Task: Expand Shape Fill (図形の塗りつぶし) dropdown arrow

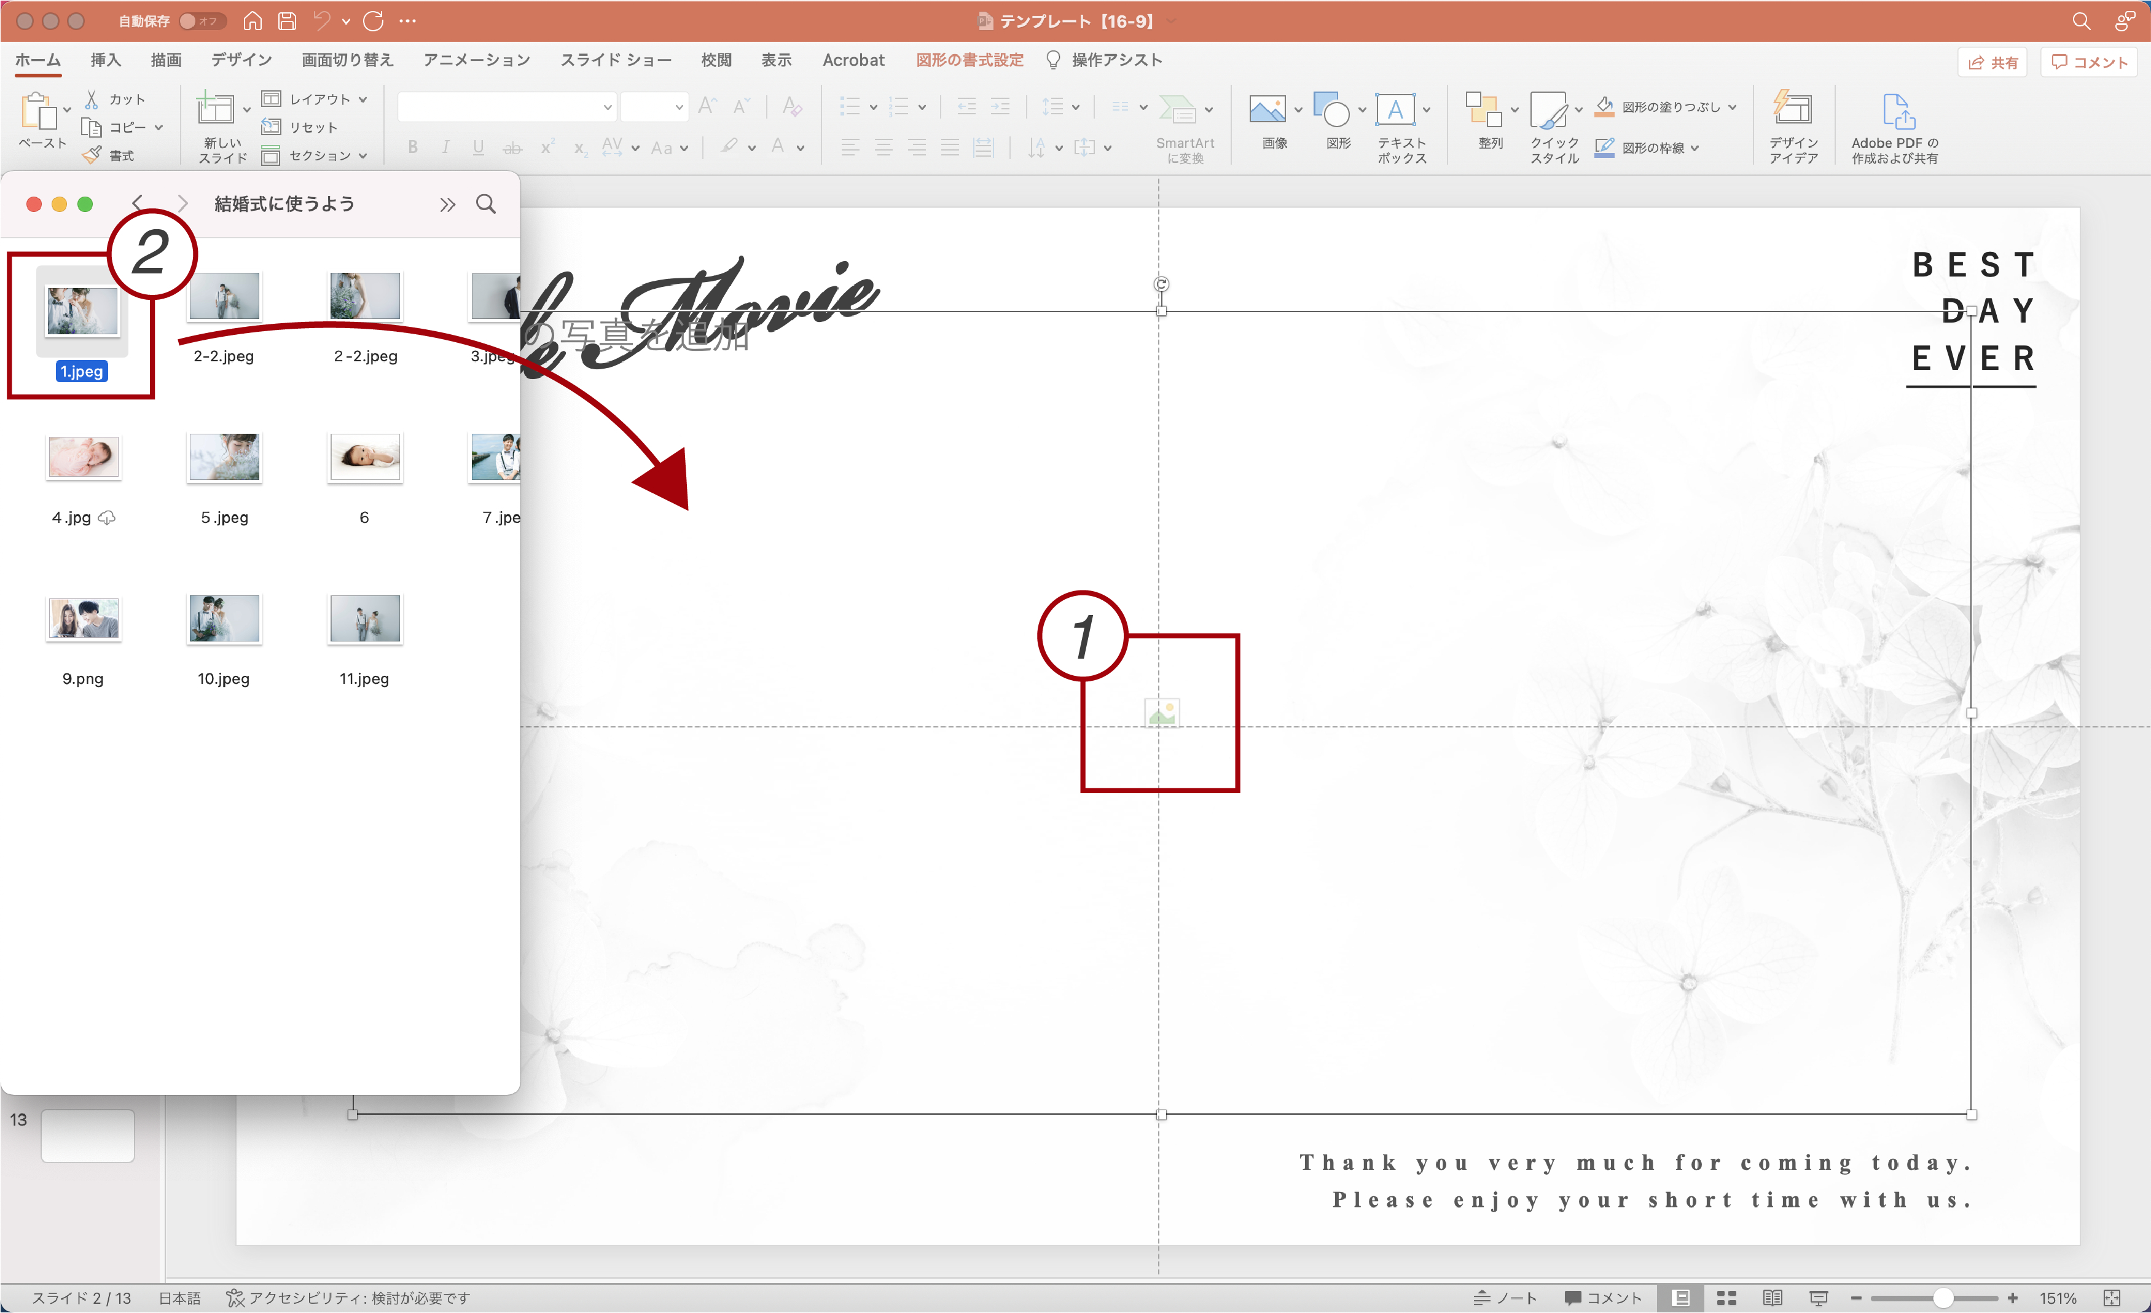Action: [1732, 108]
